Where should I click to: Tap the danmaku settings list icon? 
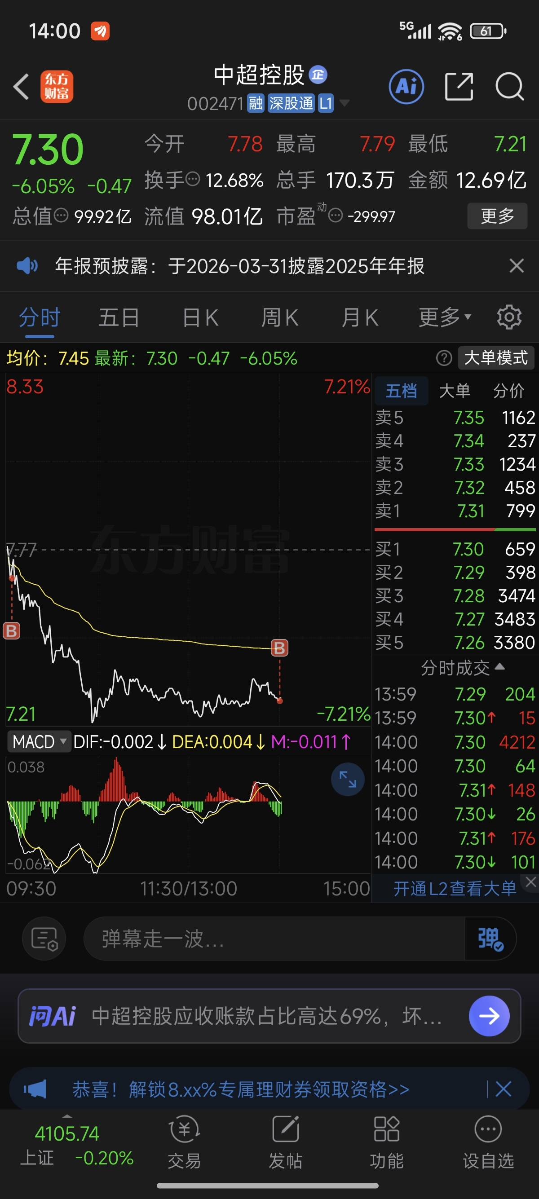(44, 939)
